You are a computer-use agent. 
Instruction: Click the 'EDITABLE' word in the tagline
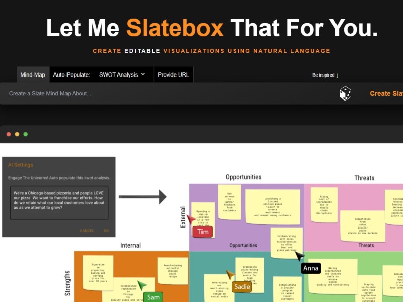click(x=143, y=51)
